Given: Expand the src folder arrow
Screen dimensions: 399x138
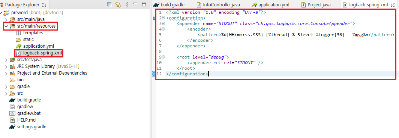Looking at the screenshot, I should (x=6, y=94).
